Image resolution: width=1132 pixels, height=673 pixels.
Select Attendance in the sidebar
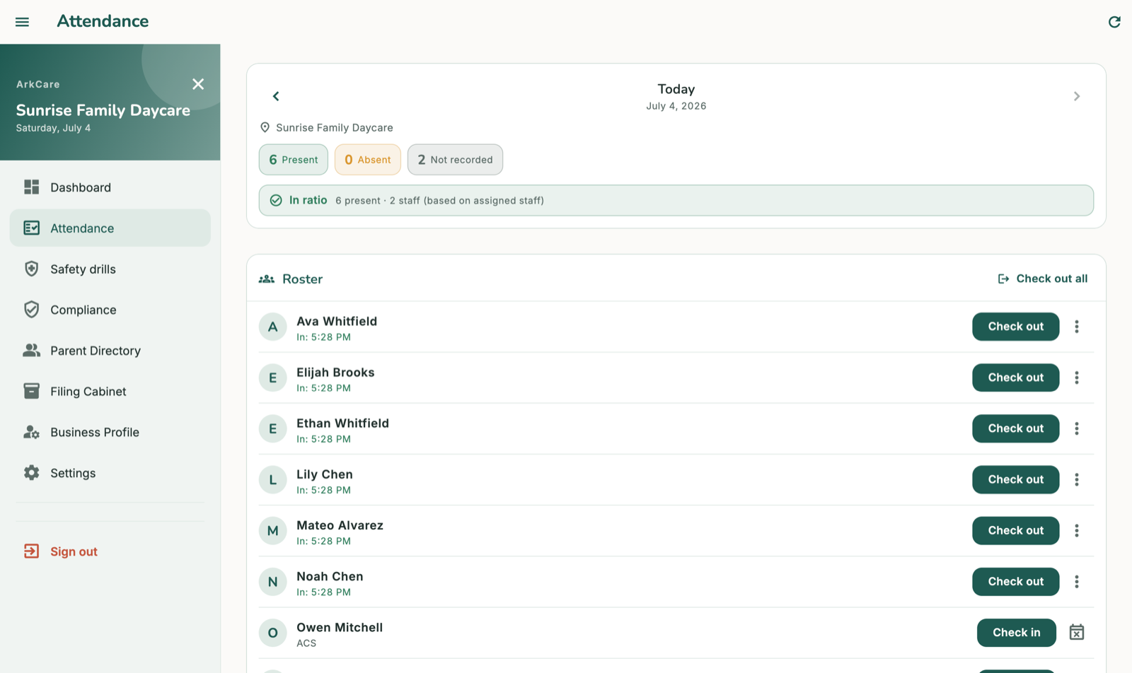pyautogui.click(x=110, y=228)
